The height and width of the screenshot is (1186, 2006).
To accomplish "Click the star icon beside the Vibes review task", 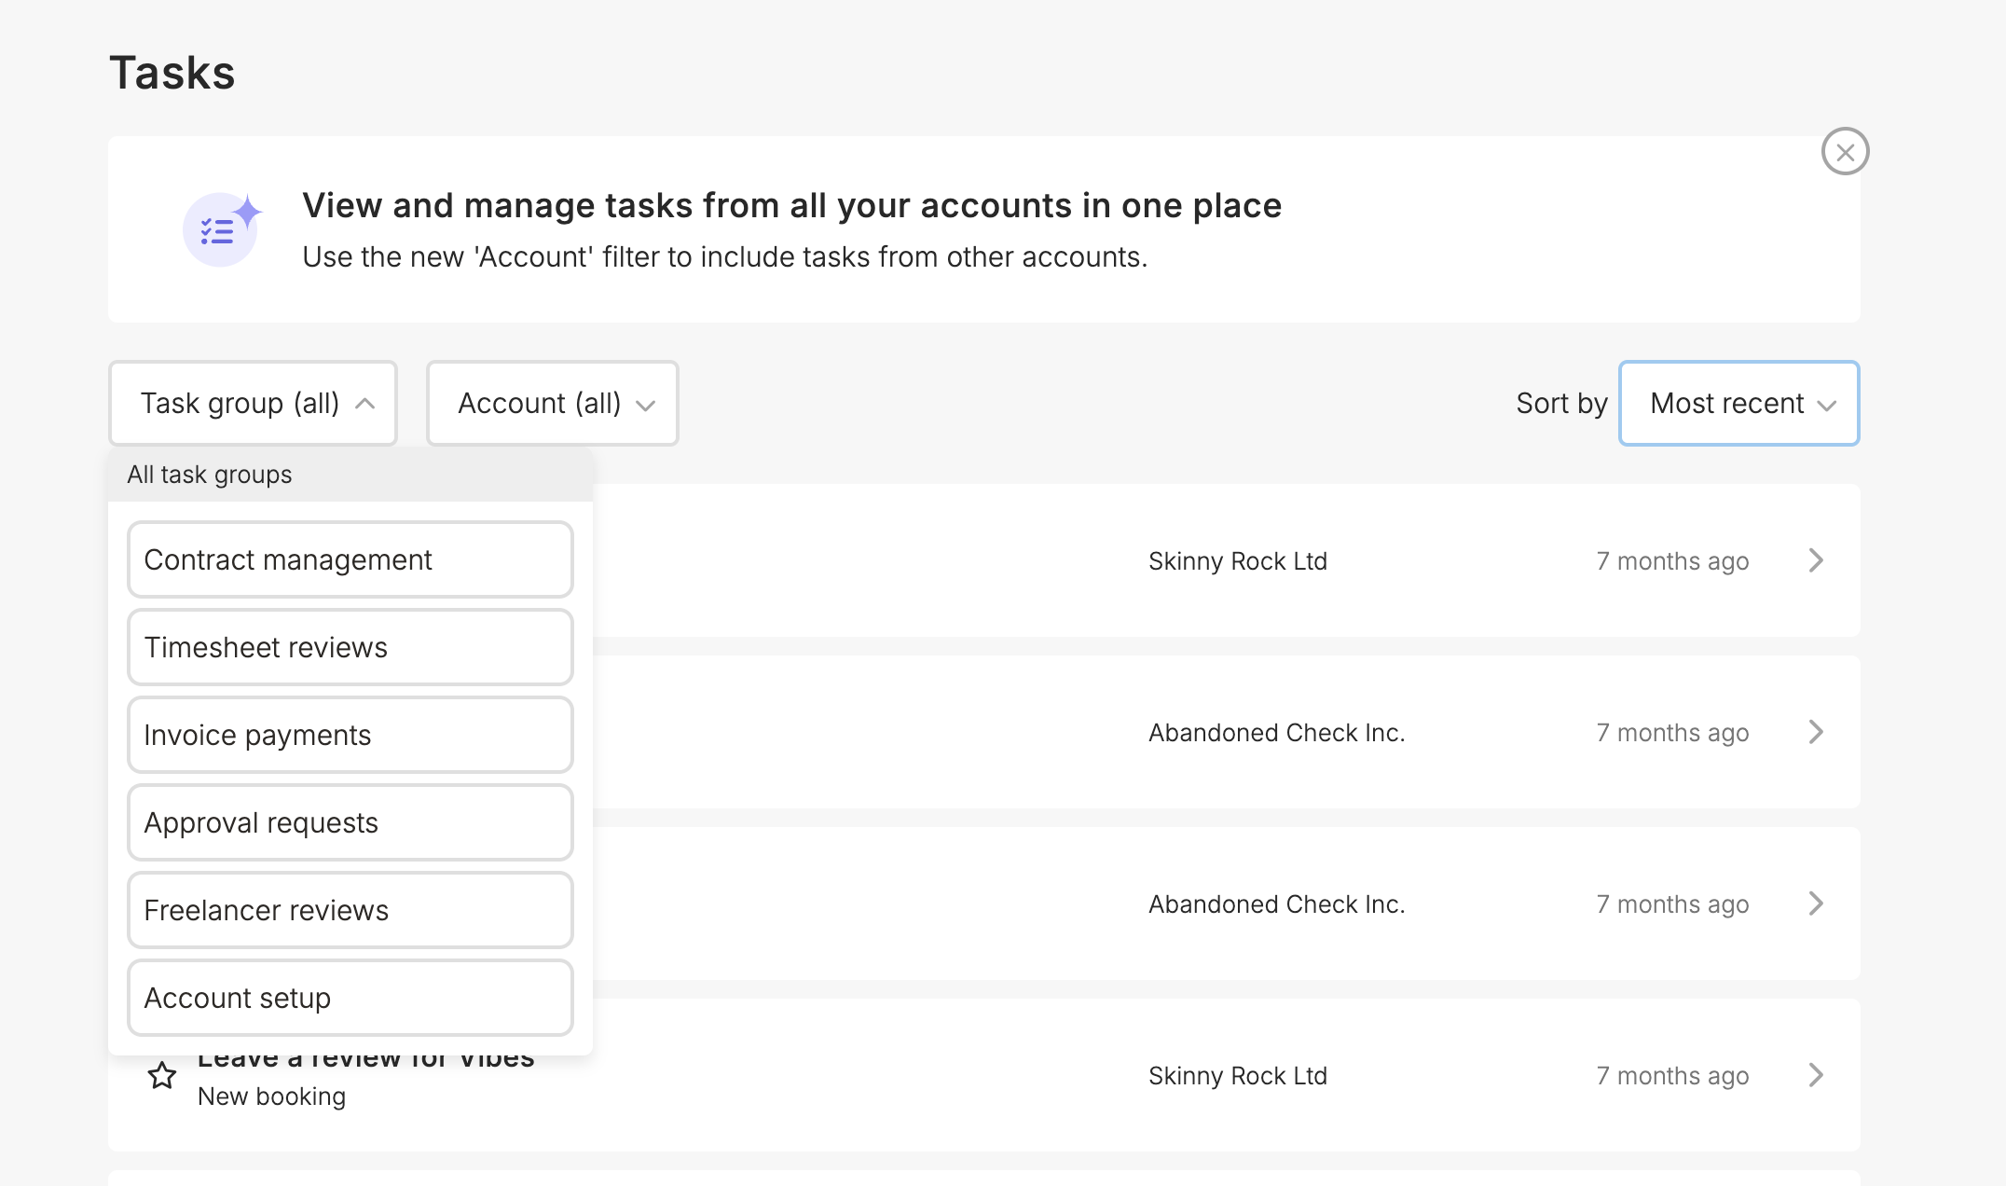I will (x=162, y=1075).
